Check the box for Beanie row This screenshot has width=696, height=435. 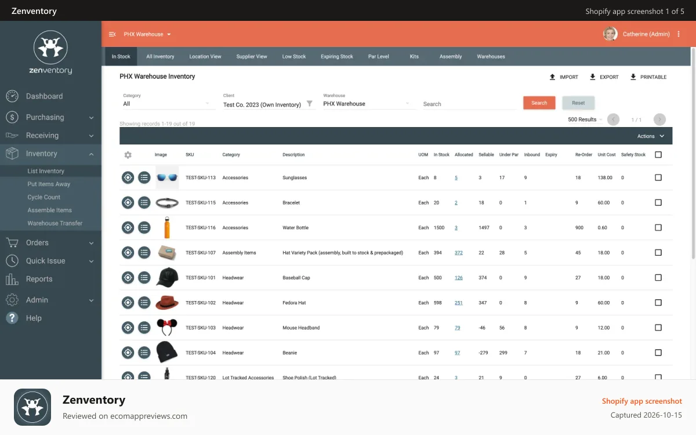[x=658, y=352]
